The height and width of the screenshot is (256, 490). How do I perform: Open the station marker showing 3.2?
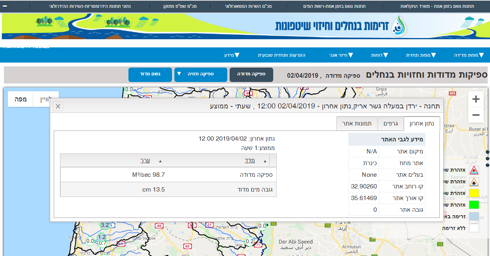click(104, 225)
